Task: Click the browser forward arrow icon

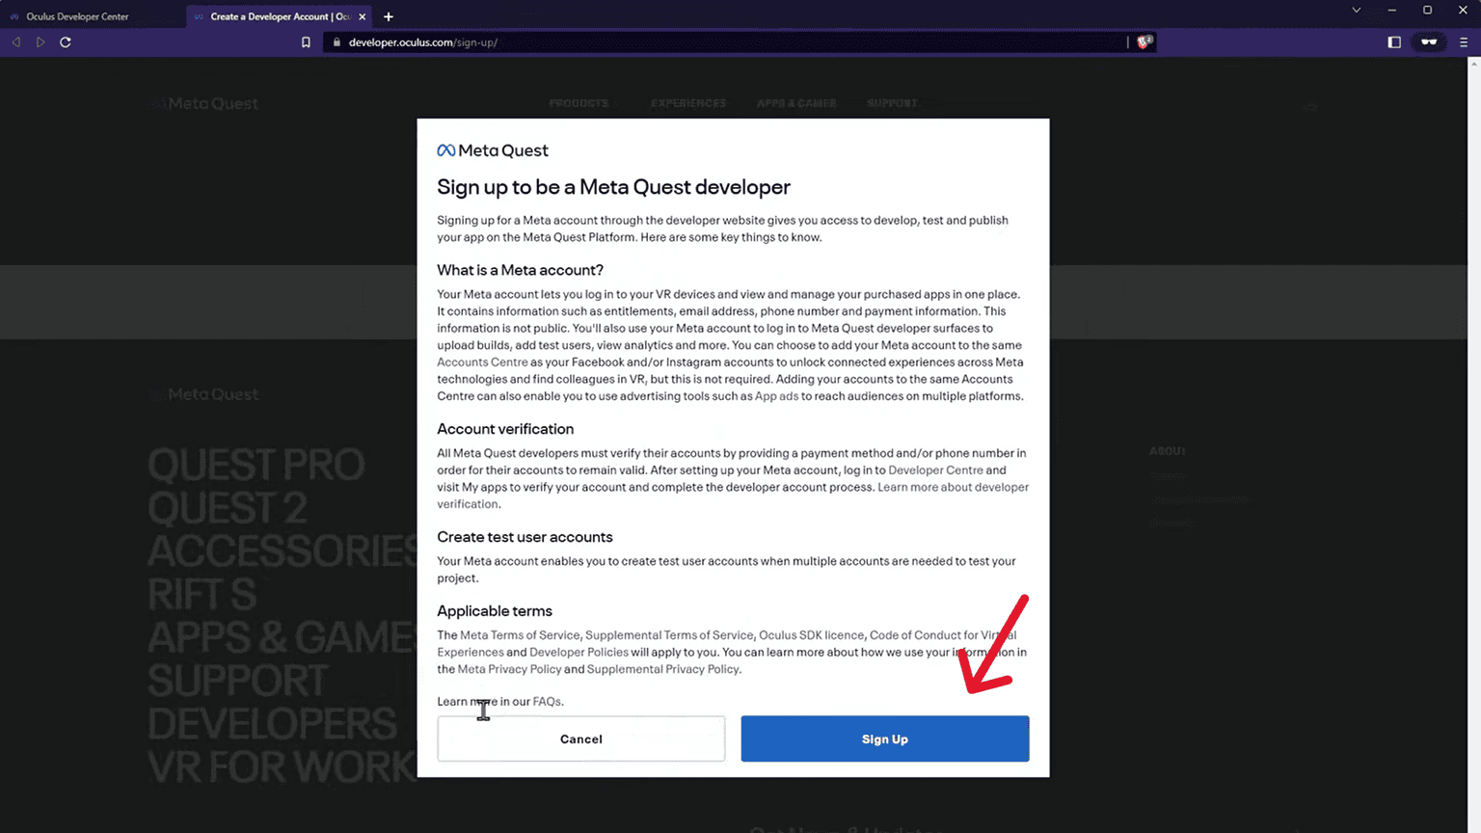Action: point(40,42)
